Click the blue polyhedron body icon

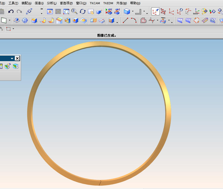pyautogui.click(x=25, y=20)
